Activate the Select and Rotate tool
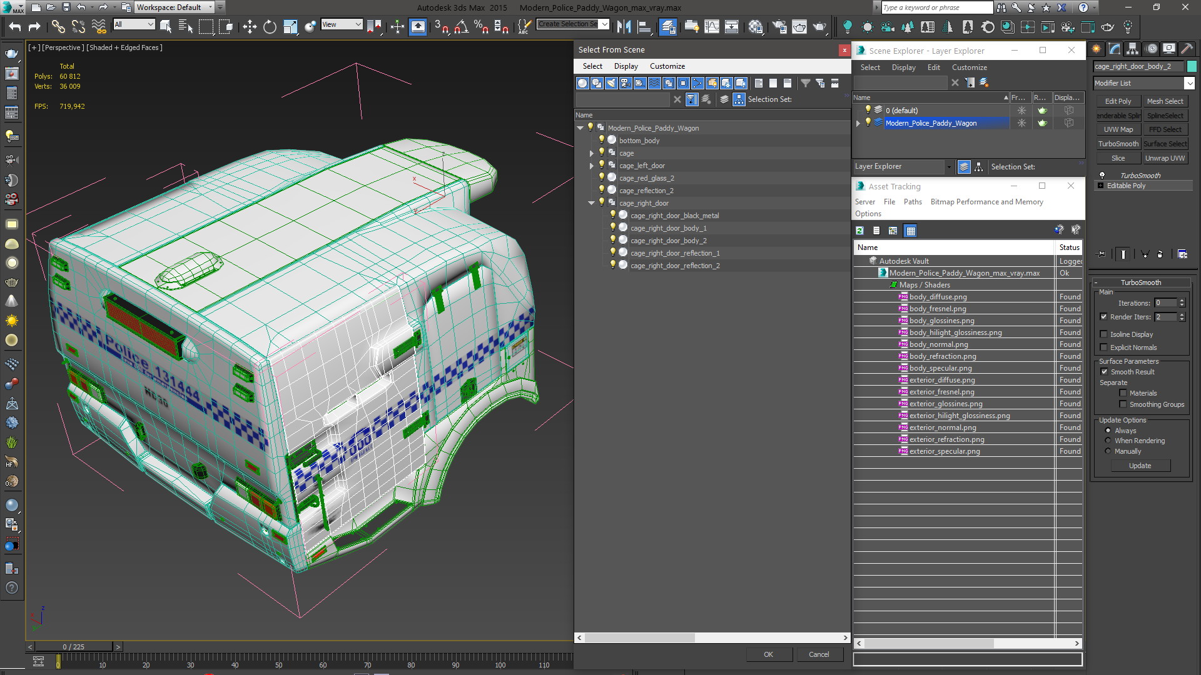Image resolution: width=1201 pixels, height=675 pixels. (x=270, y=26)
